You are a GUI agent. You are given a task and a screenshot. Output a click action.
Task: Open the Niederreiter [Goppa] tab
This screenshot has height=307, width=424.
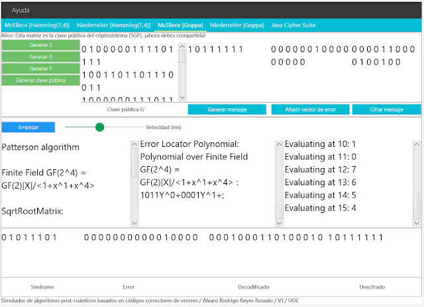tap(237, 25)
